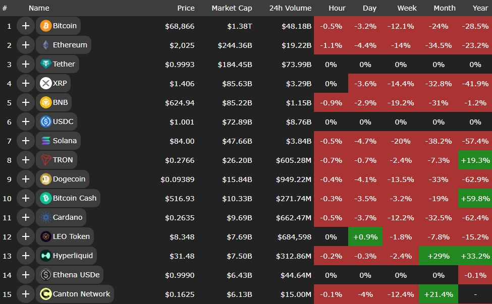Image resolution: width=492 pixels, height=304 pixels.
Task: Click the Solana logo icon
Action: pos(46,141)
